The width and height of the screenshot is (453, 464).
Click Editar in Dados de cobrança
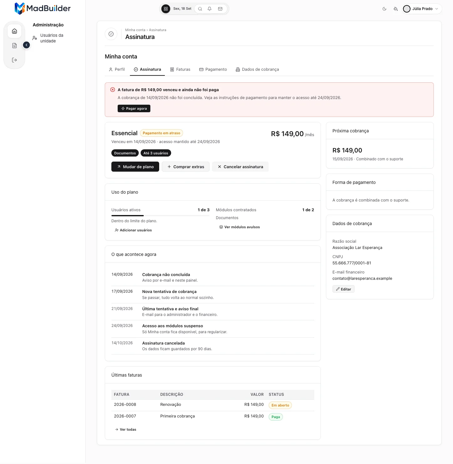click(x=344, y=289)
